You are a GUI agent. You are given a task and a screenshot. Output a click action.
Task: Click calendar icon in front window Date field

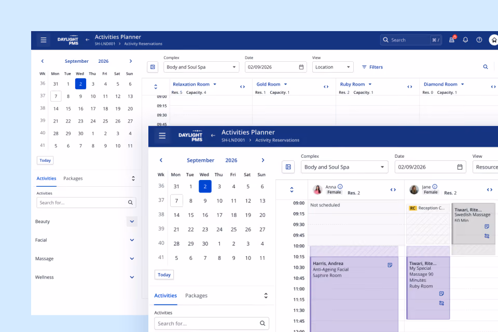coord(460,167)
